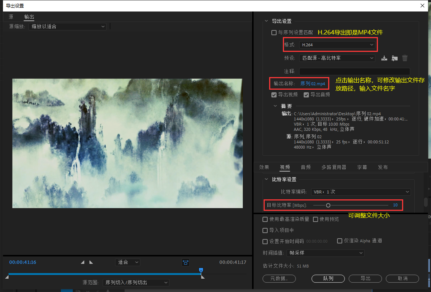Toggle aspect ratio correction icon
Image resolution: width=431 pixels, height=292 pixels.
tap(186, 262)
